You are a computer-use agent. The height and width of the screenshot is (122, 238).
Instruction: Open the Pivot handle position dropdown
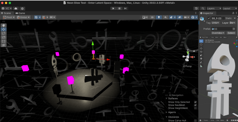pos(9,17)
